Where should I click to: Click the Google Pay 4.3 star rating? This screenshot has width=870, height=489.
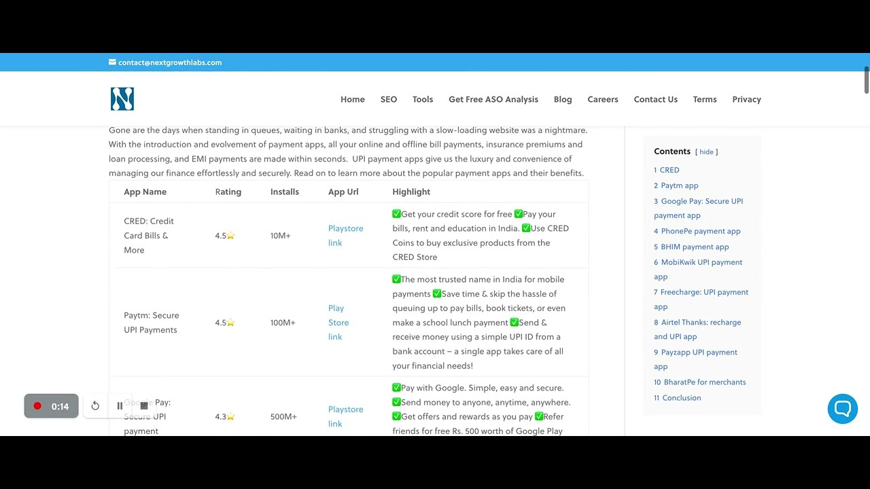tap(225, 416)
